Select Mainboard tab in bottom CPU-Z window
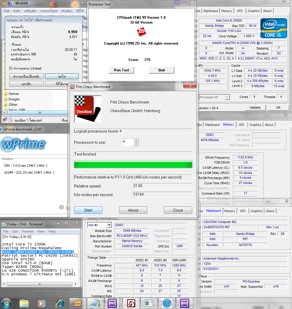The height and width of the screenshot is (309, 292). 213,211
